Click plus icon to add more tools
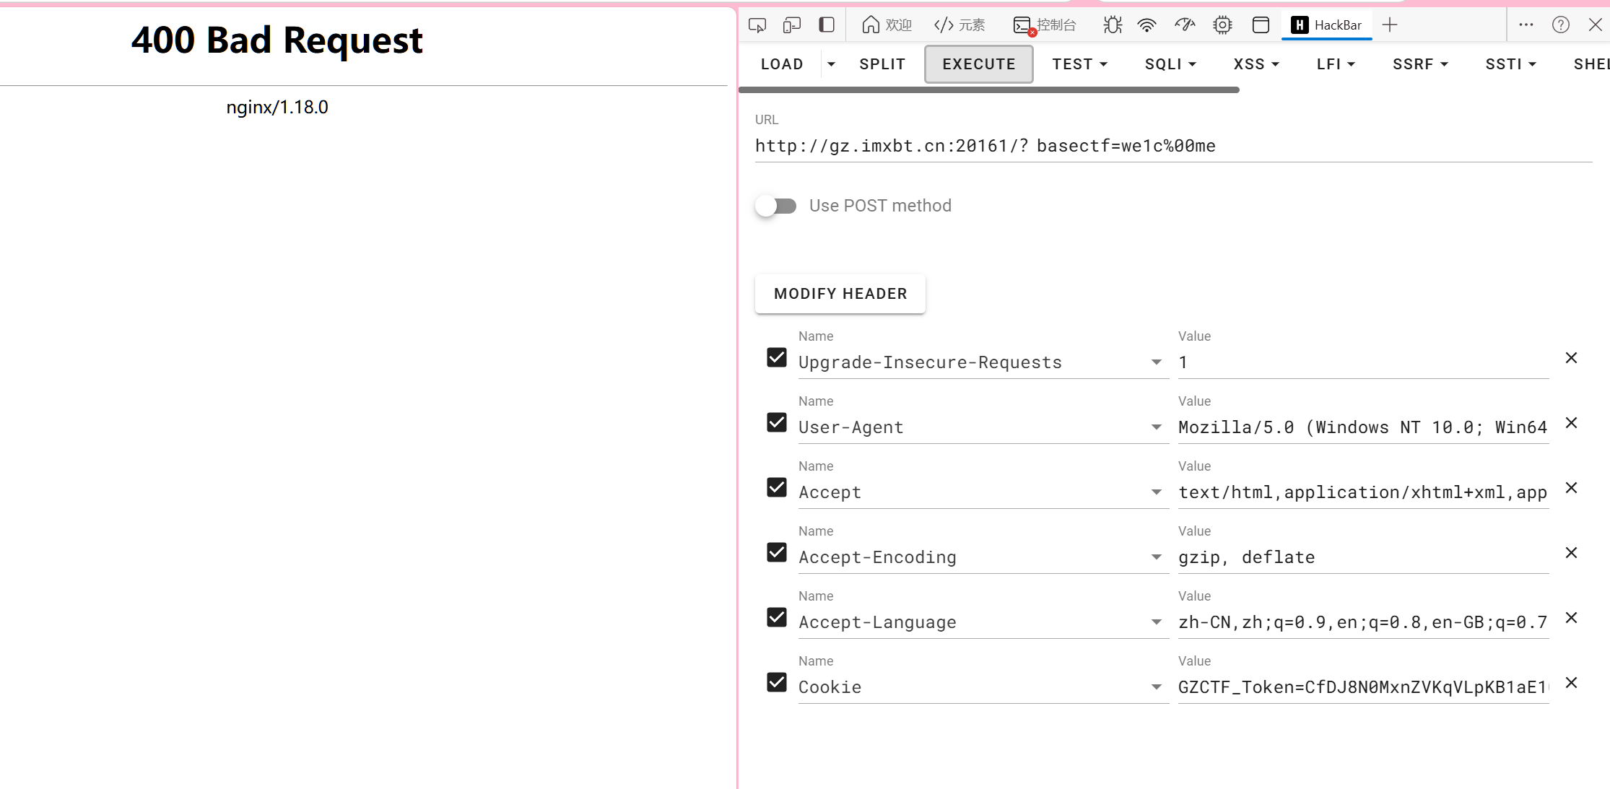This screenshot has height=789, width=1610. (x=1390, y=25)
